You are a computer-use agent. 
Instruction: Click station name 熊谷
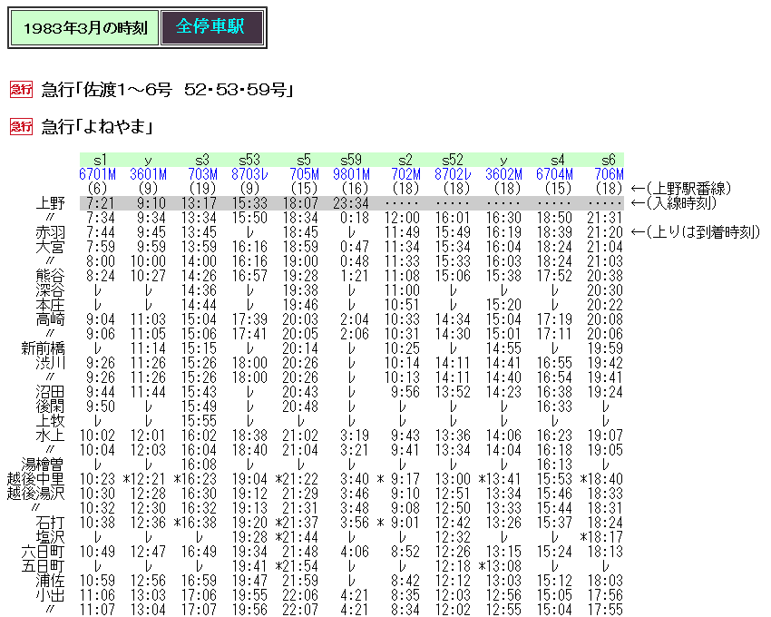pyautogui.click(x=50, y=276)
